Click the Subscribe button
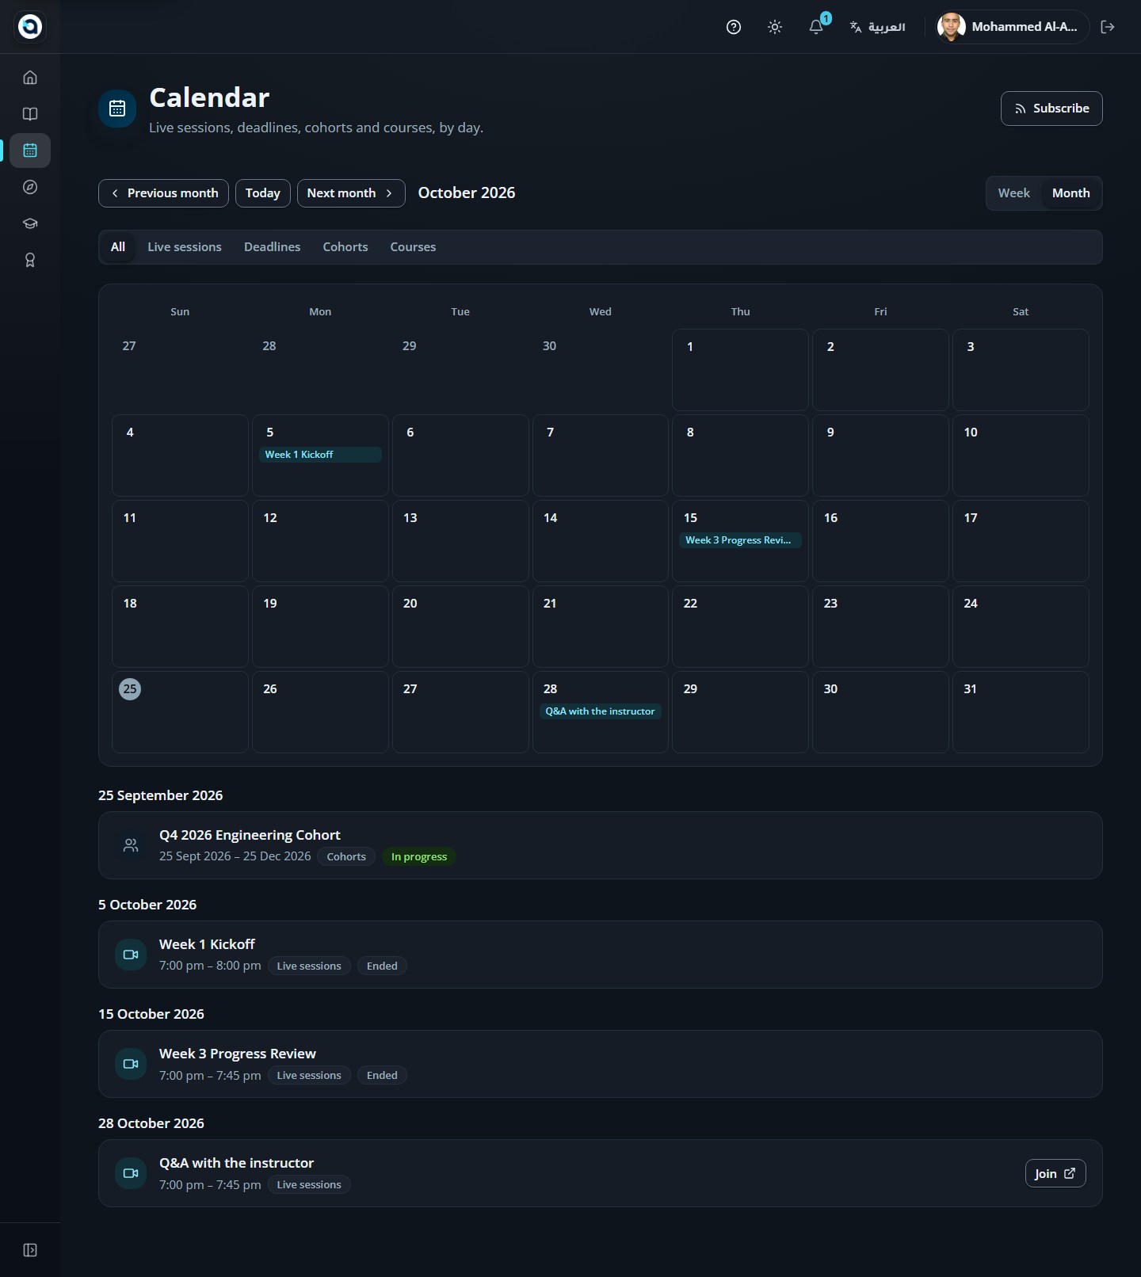The image size is (1141, 1277). click(1051, 109)
